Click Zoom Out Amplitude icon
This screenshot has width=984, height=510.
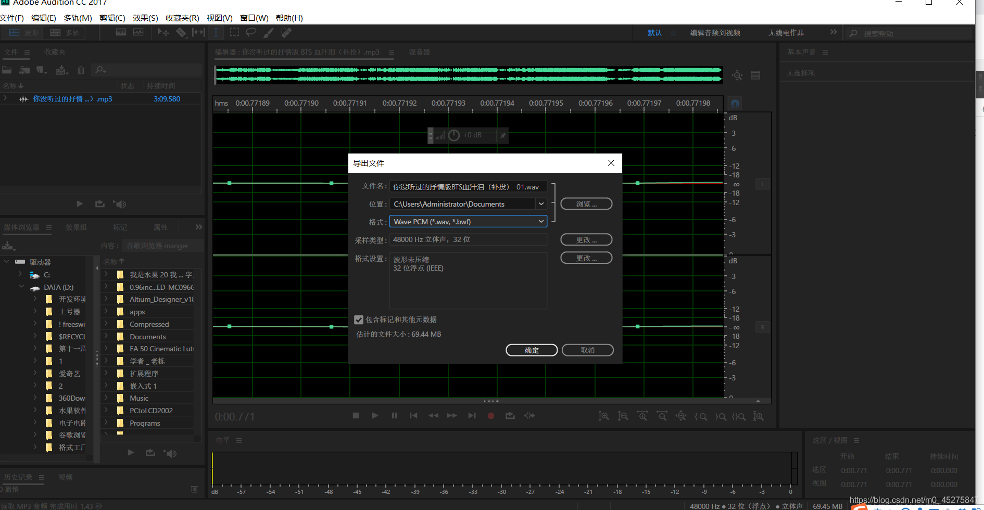click(623, 416)
